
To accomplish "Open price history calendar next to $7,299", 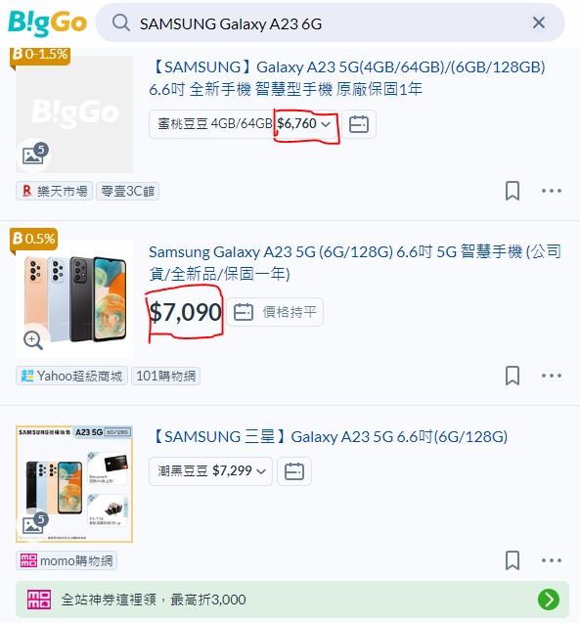I will click(x=294, y=471).
